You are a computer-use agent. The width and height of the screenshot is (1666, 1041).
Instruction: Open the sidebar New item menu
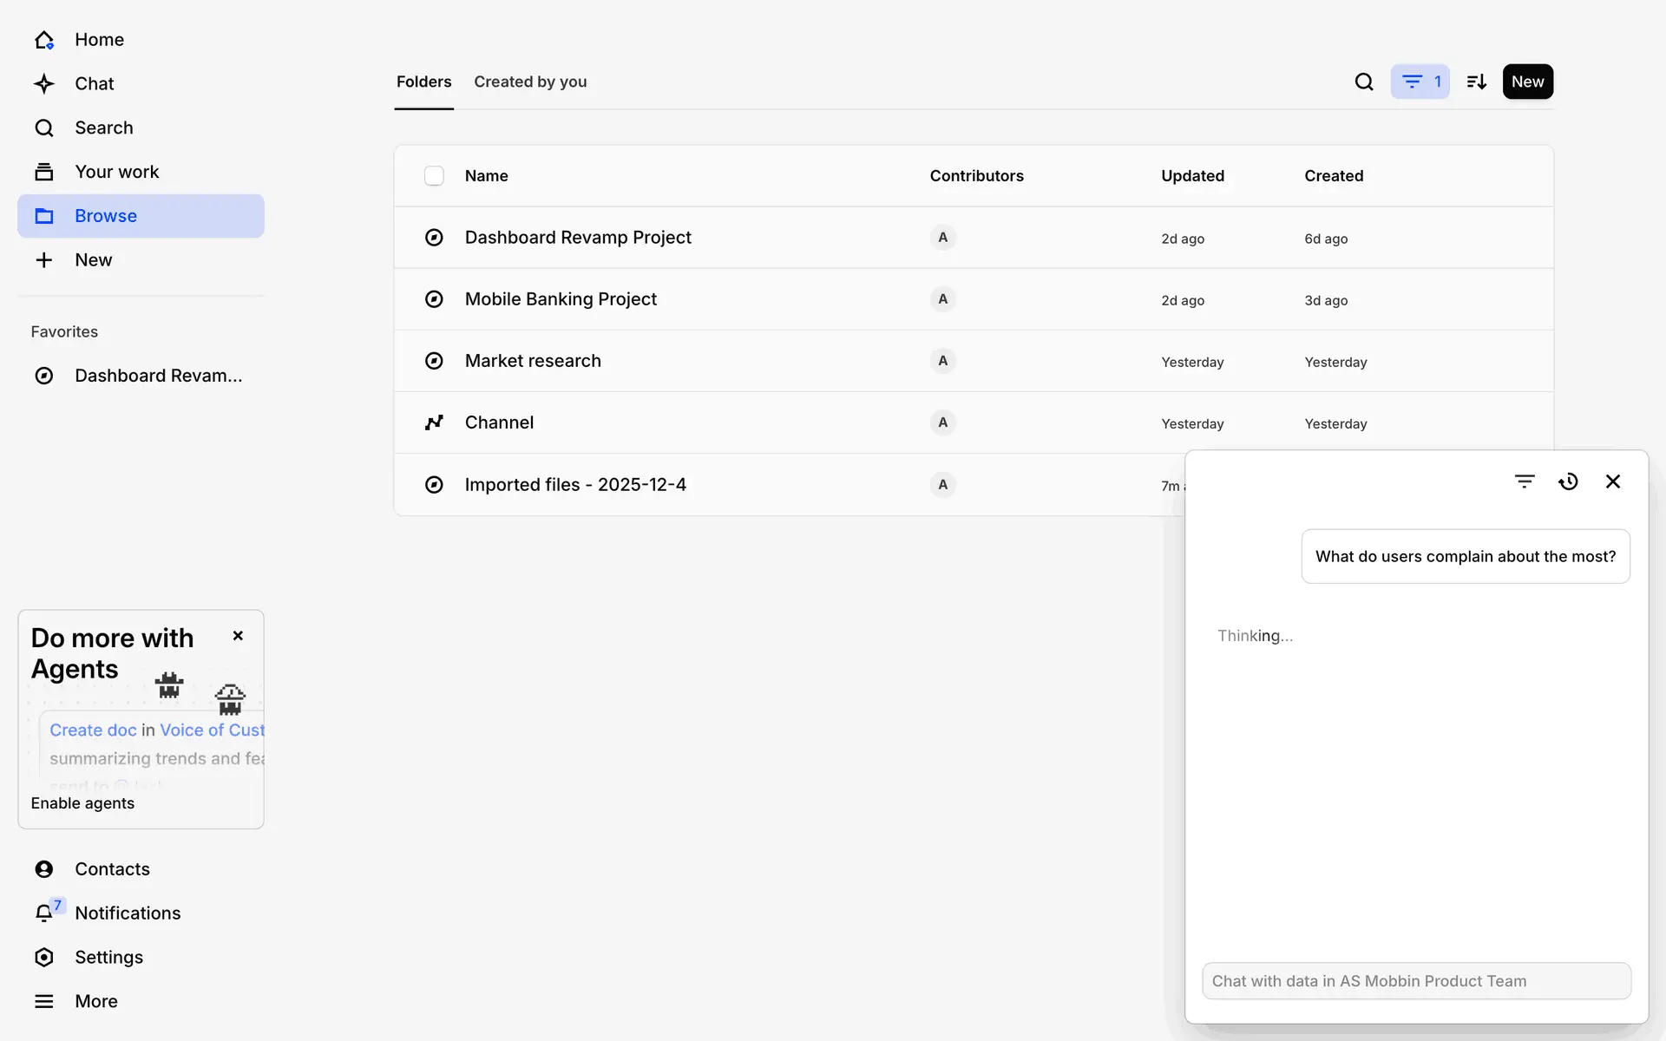[93, 260]
